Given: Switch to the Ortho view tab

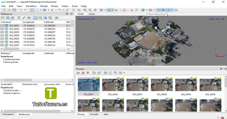Looking at the screenshot, I should tap(92, 14).
